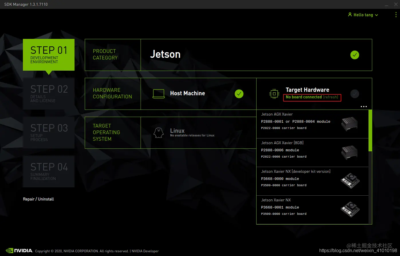The image size is (400, 256).
Task: Open the NVIDIA Developer link
Action: coord(145,251)
